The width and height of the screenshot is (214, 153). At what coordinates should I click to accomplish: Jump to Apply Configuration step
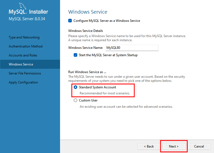tap(23, 82)
